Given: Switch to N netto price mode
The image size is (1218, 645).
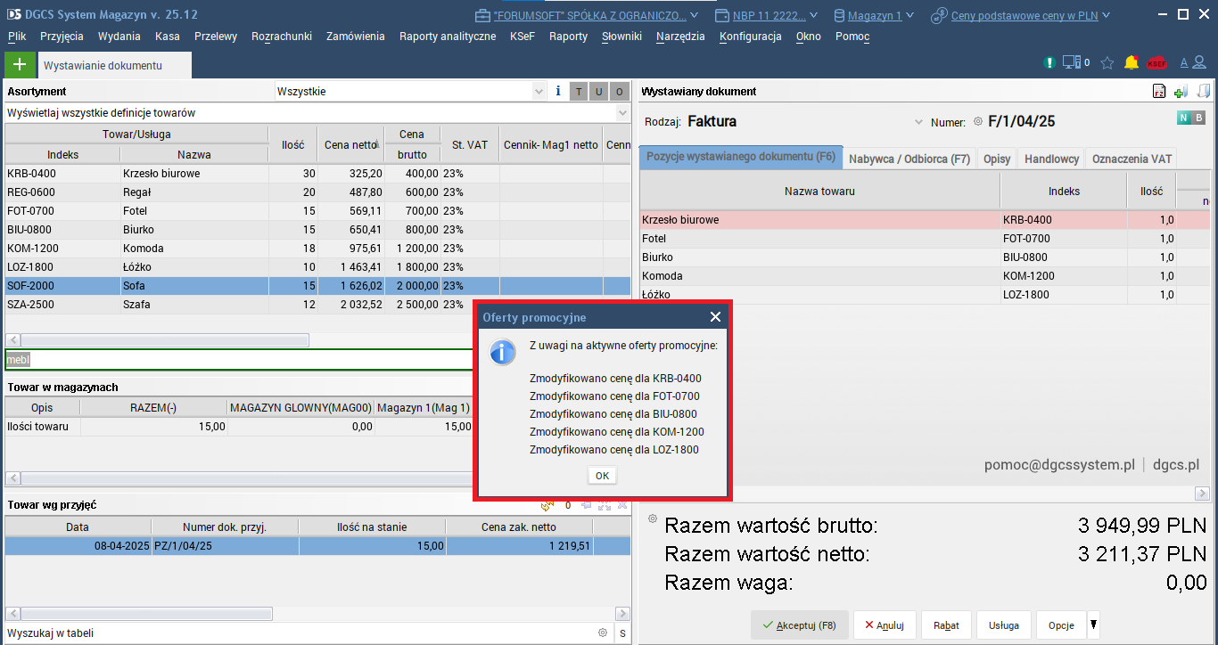Looking at the screenshot, I should tap(1183, 118).
